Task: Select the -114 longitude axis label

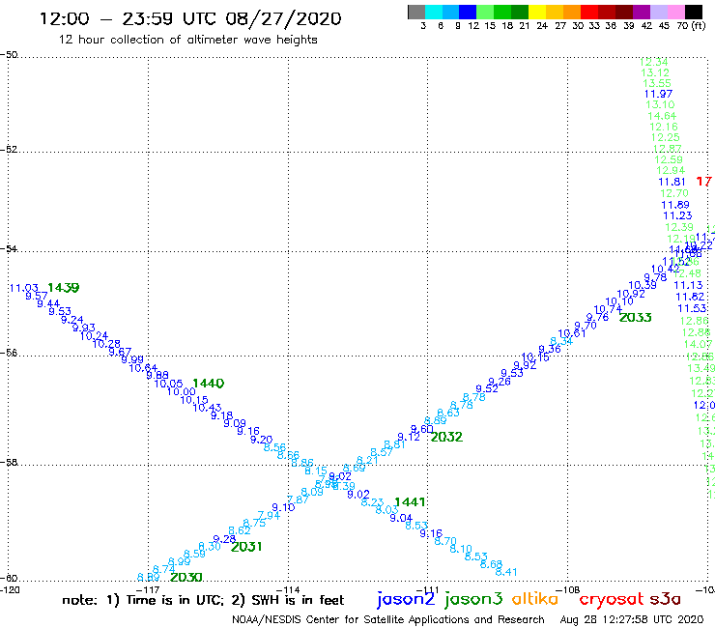Action: pos(288,590)
